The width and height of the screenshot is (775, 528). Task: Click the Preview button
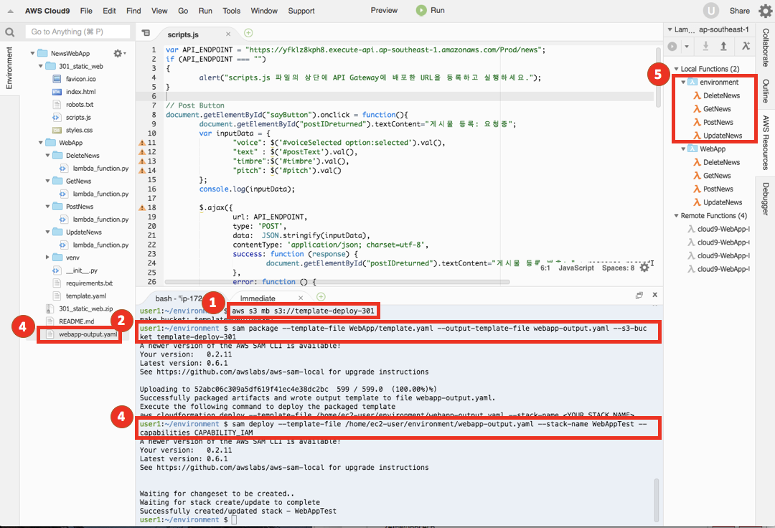point(384,10)
